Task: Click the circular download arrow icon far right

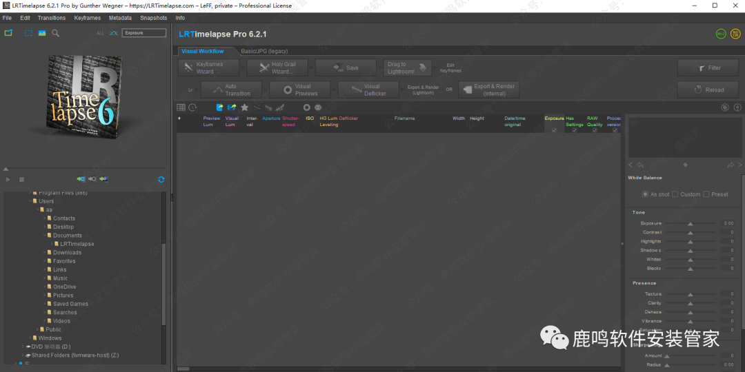Action: [x=737, y=107]
